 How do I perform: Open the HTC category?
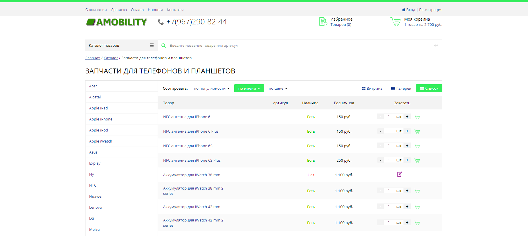(x=122, y=185)
